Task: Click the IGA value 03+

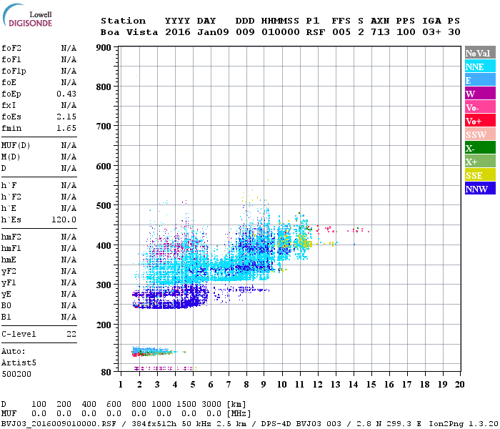Action: [431, 32]
